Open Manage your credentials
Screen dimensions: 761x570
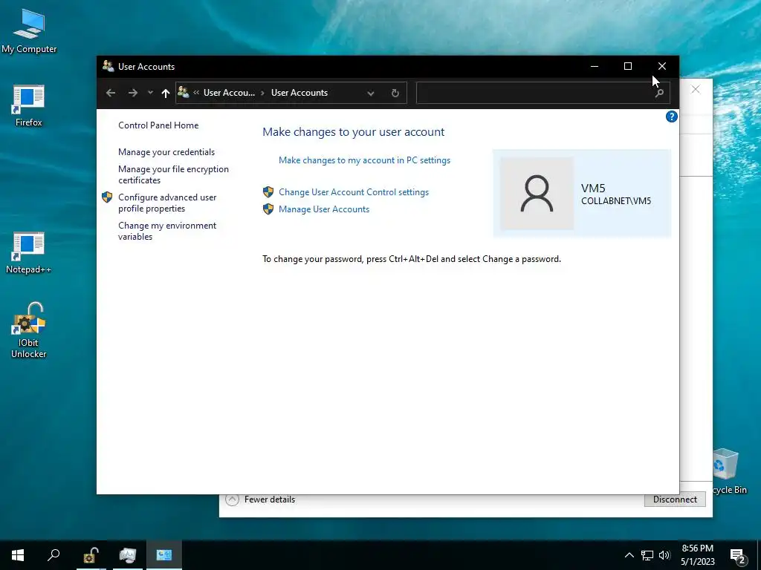pos(166,151)
